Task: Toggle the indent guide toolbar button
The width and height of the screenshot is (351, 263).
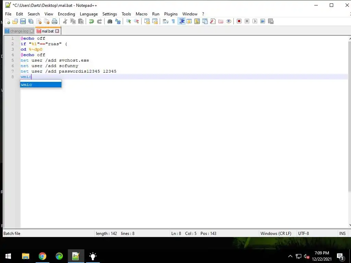Action: [181, 21]
